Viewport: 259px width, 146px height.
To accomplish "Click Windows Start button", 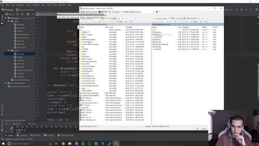I will (3, 144).
